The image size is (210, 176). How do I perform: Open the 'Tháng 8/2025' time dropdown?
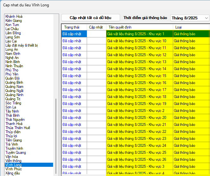190,18
